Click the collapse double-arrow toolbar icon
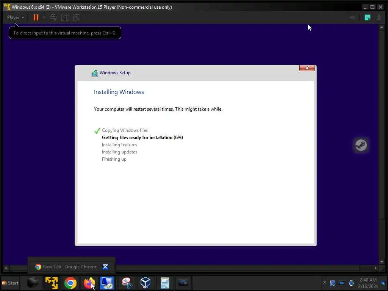The height and width of the screenshot is (291, 388). point(352,17)
